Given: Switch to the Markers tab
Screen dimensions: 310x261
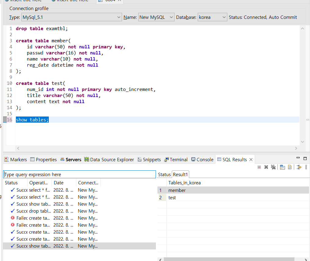Looking at the screenshot, I should [x=16, y=159].
